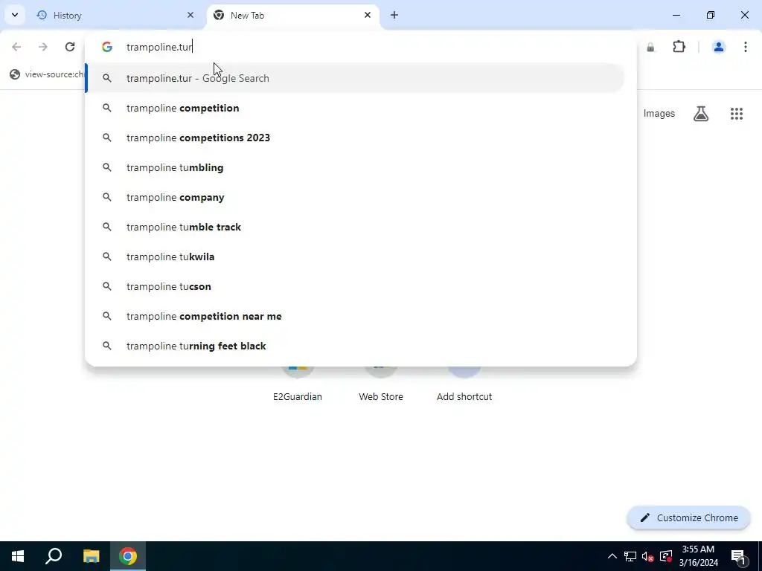Click the Customize Chrome button

pyautogui.click(x=688, y=517)
